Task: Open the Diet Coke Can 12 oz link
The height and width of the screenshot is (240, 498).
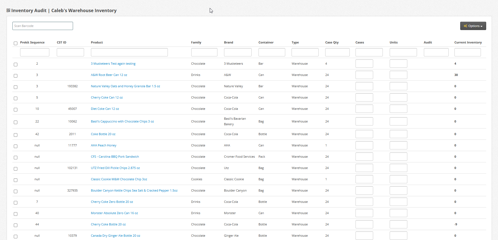Action: (x=105, y=109)
